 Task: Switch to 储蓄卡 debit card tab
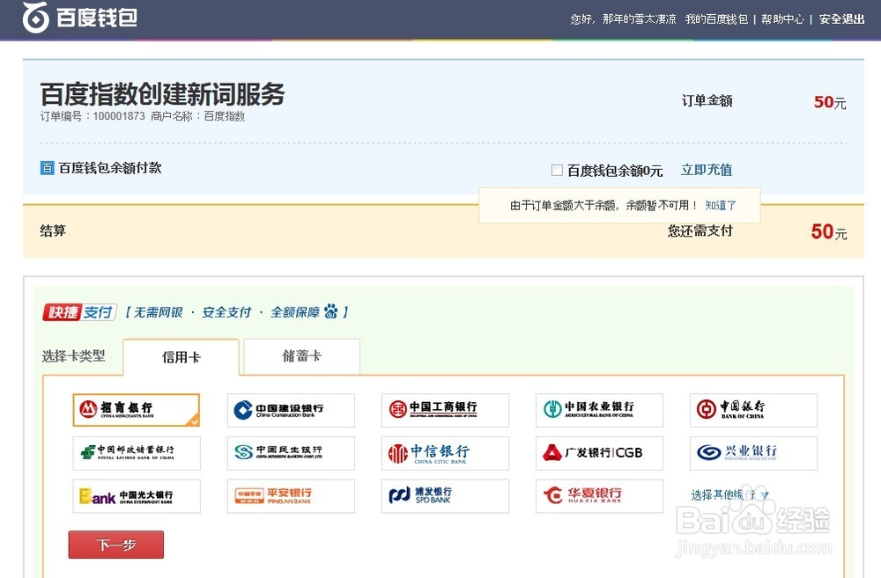click(301, 355)
